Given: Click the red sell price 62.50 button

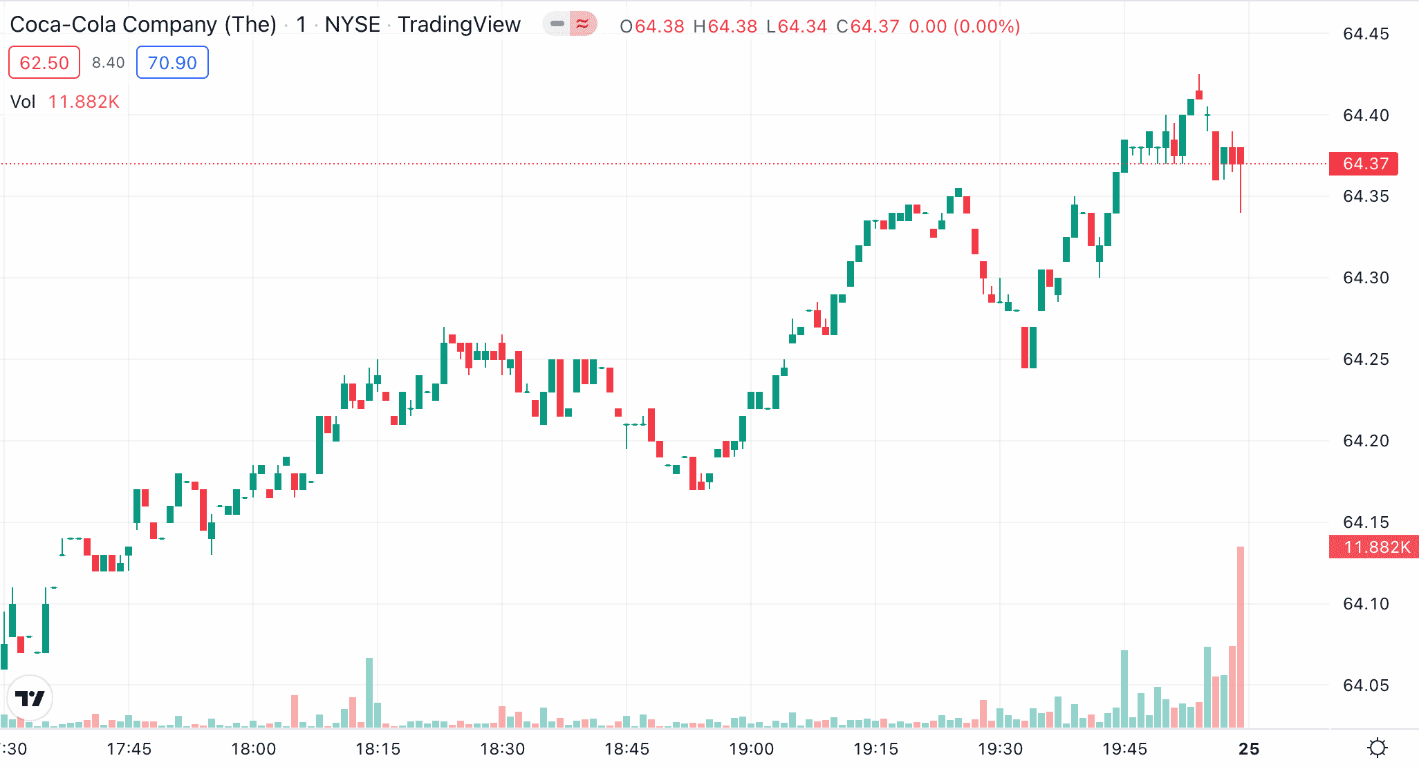Looking at the screenshot, I should click(44, 63).
